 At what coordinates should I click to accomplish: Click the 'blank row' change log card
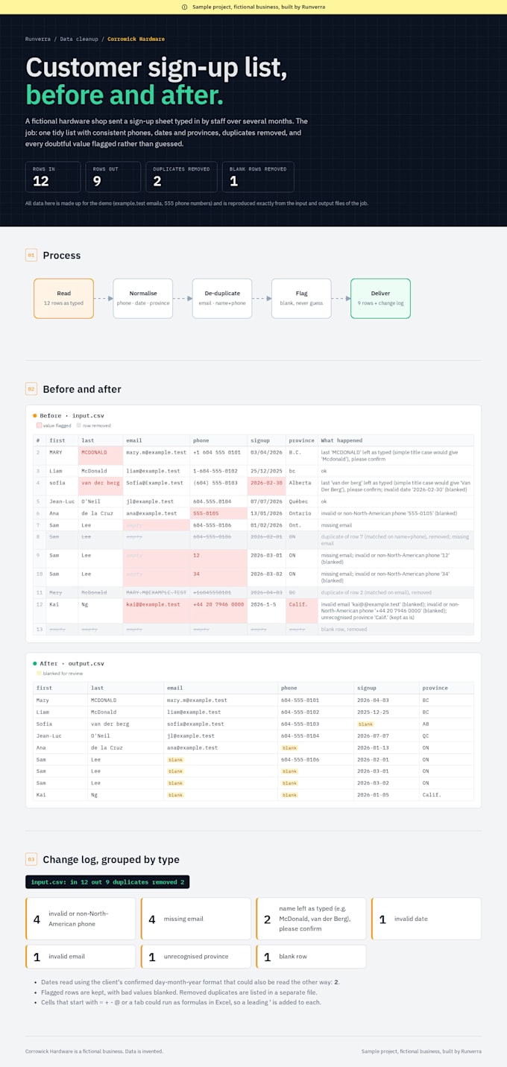(311, 956)
